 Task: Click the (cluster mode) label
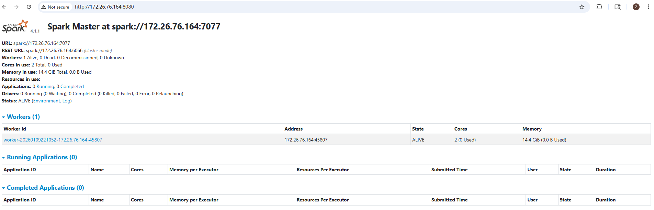click(98, 51)
